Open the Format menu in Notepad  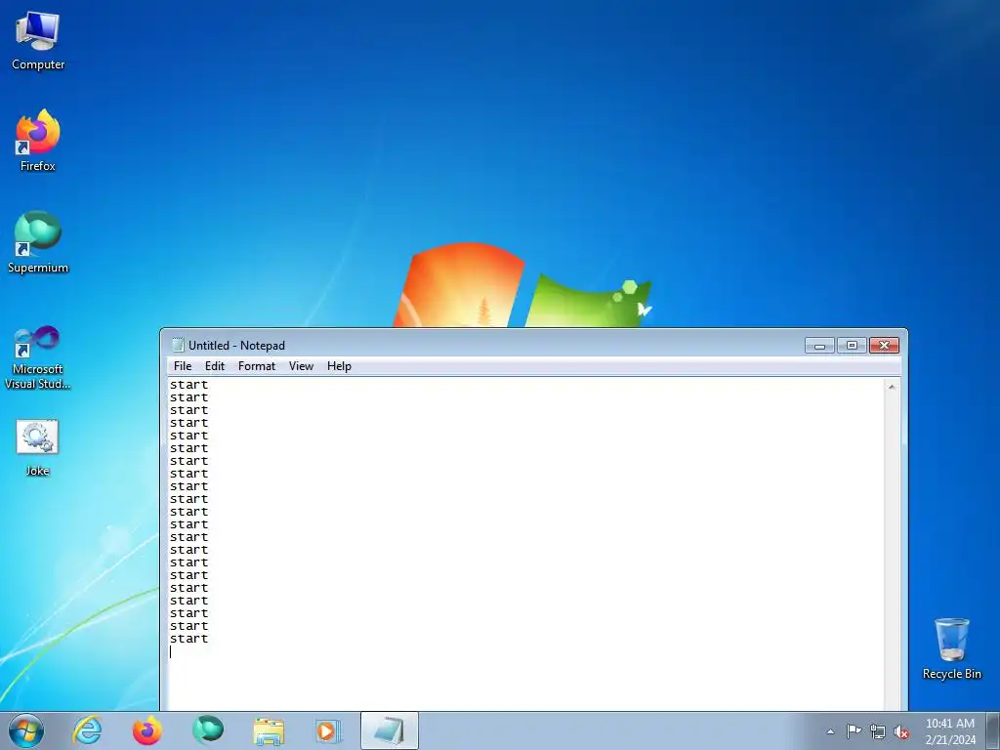tap(257, 366)
